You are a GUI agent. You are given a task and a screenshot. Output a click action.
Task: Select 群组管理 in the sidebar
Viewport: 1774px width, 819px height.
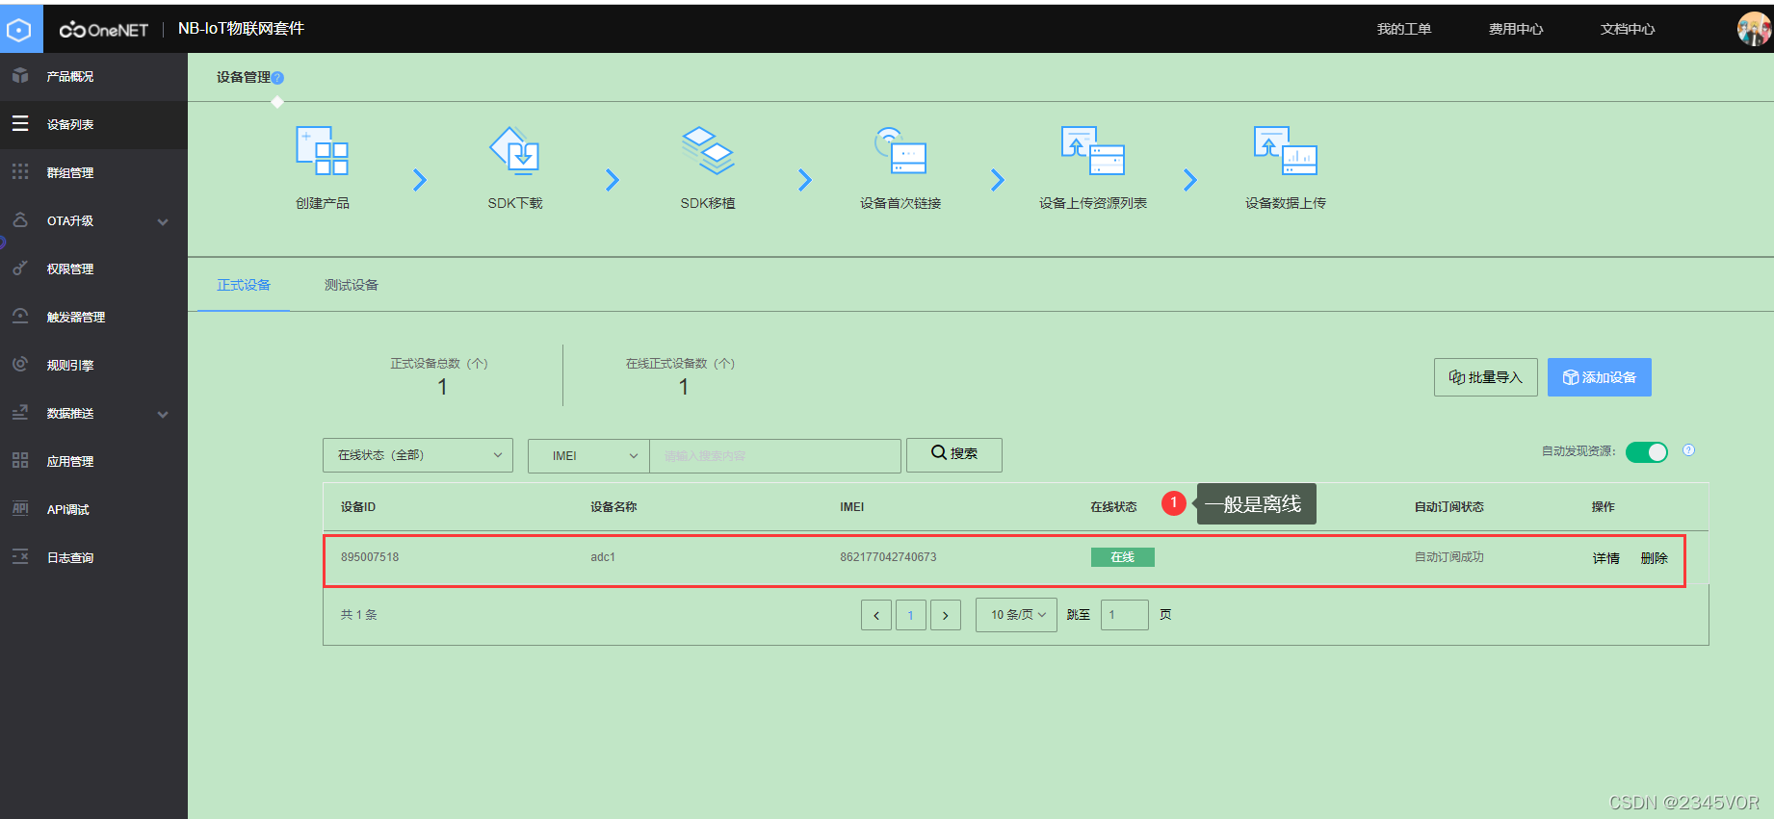click(x=93, y=172)
